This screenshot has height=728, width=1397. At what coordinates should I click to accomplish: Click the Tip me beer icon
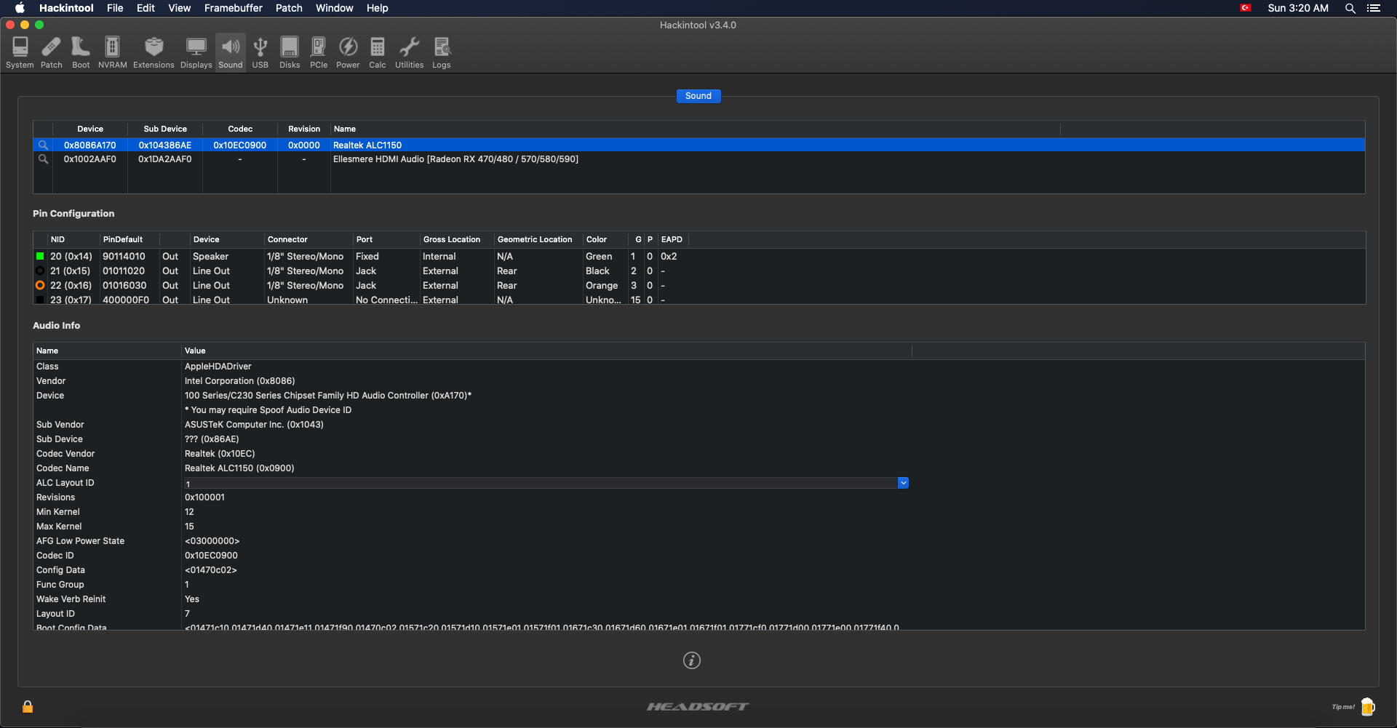tap(1367, 706)
